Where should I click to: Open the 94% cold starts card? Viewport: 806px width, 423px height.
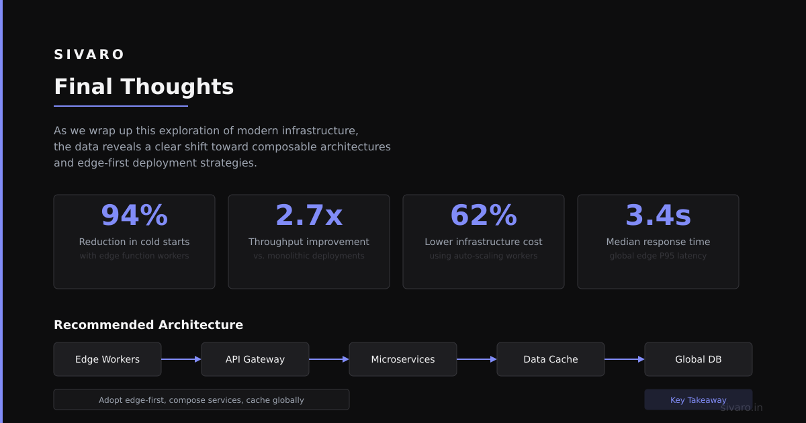point(134,242)
